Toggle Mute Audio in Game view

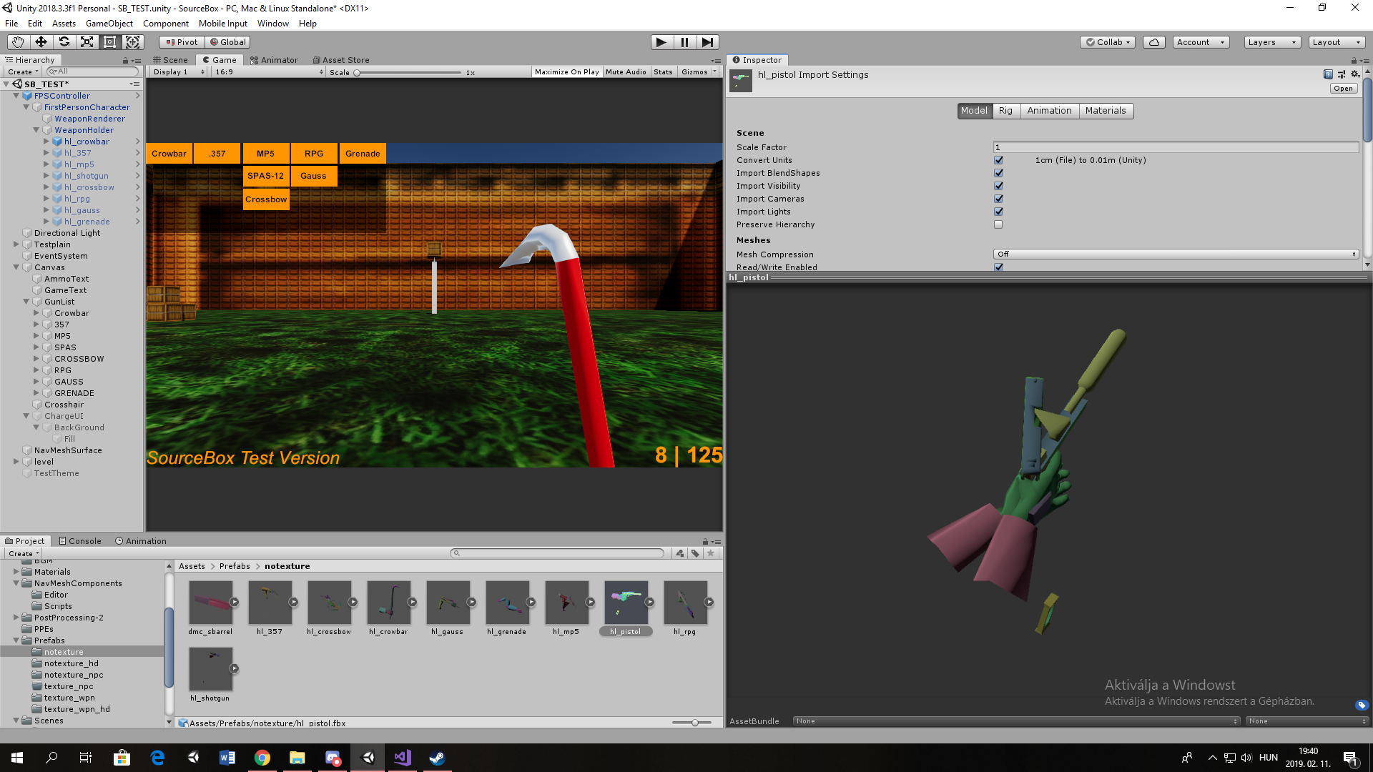(626, 72)
